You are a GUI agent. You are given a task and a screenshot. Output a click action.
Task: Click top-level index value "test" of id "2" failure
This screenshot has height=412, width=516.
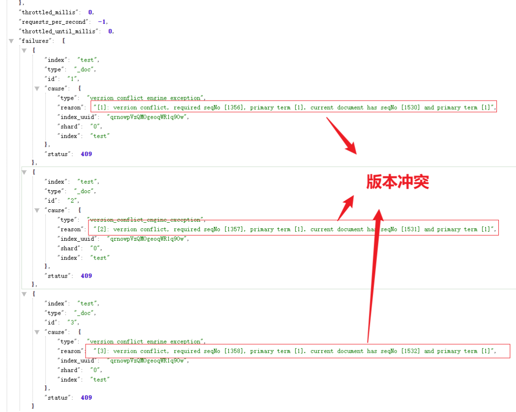click(x=87, y=182)
